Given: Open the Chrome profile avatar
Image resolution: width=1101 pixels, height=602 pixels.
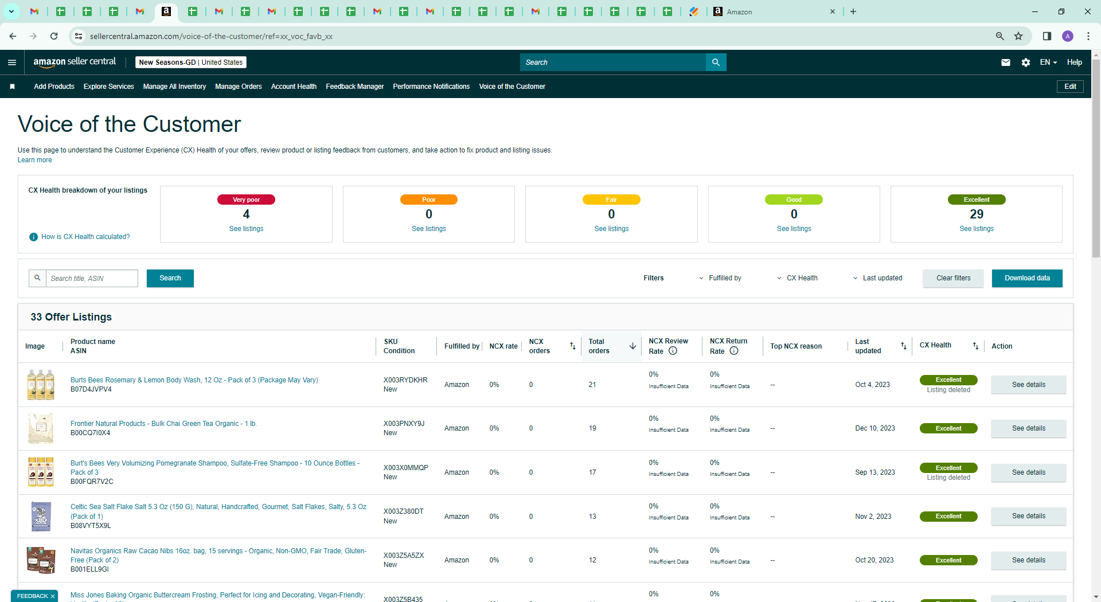Looking at the screenshot, I should [1068, 36].
